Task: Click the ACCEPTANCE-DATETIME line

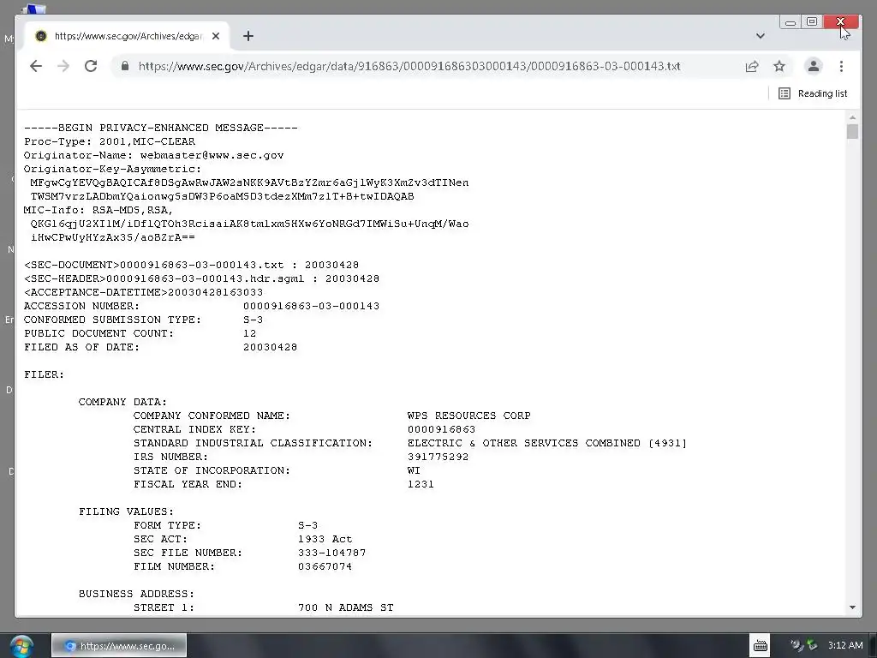Action: (143, 293)
